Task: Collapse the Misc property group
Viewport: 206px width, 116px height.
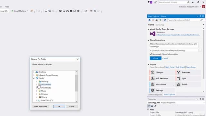Action: tap(148, 110)
